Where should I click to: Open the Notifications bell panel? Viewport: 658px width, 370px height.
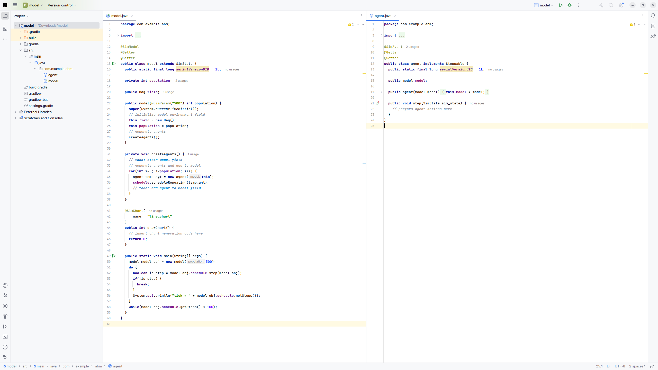(653, 16)
